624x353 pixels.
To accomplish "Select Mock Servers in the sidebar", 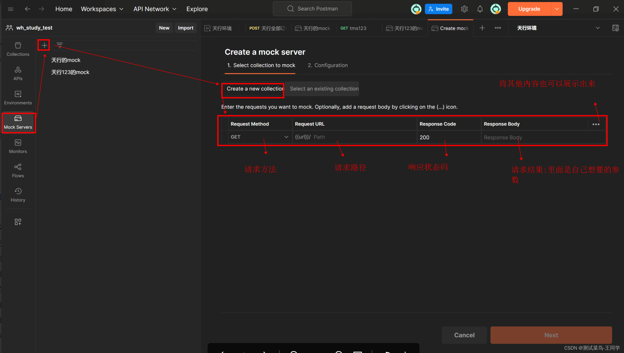I will point(18,122).
